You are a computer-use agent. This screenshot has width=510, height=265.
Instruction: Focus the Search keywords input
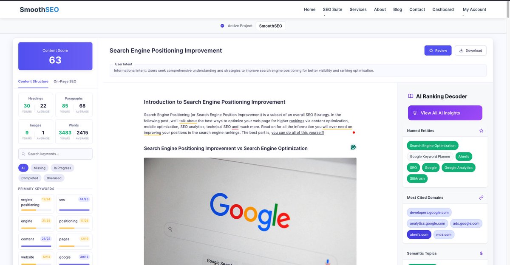[55, 154]
